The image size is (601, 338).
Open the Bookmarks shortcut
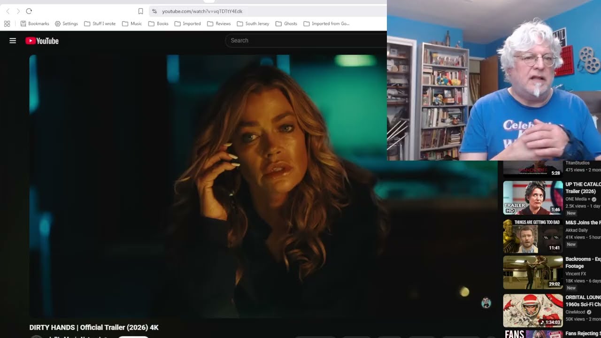(35, 23)
